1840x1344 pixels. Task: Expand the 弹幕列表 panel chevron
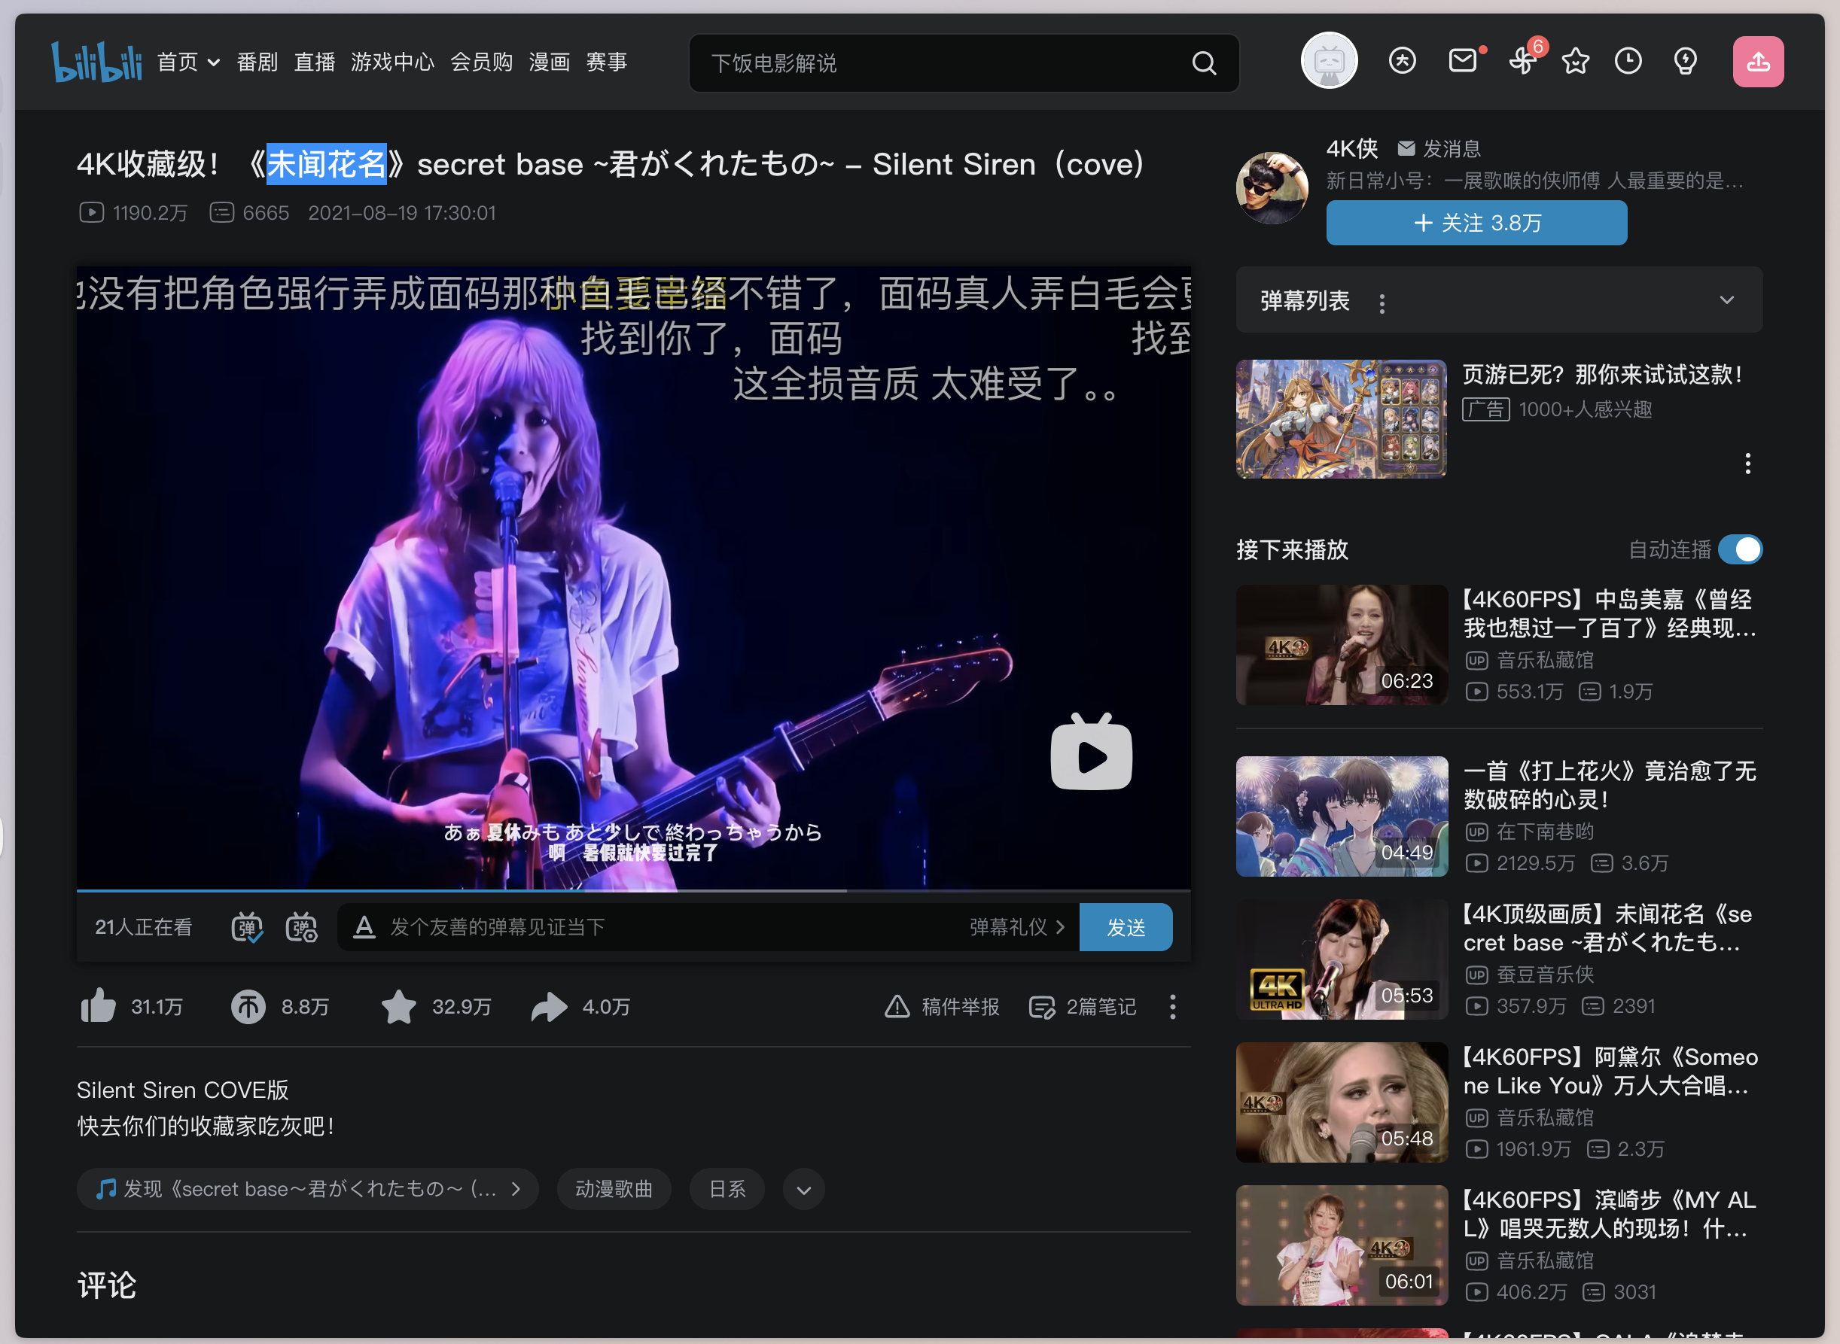1726,300
